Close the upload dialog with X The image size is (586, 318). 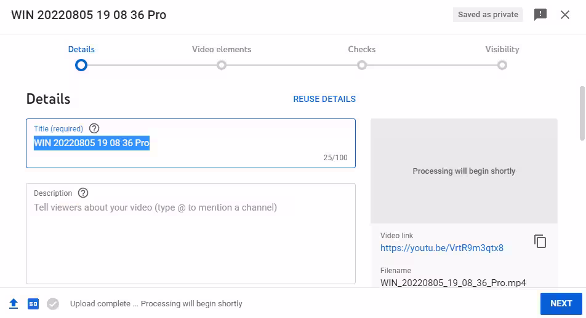click(565, 15)
